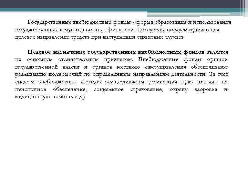The image size is (248, 186).
Task: Click the words "основным отличительным признаком"
Action: pos(80,60)
